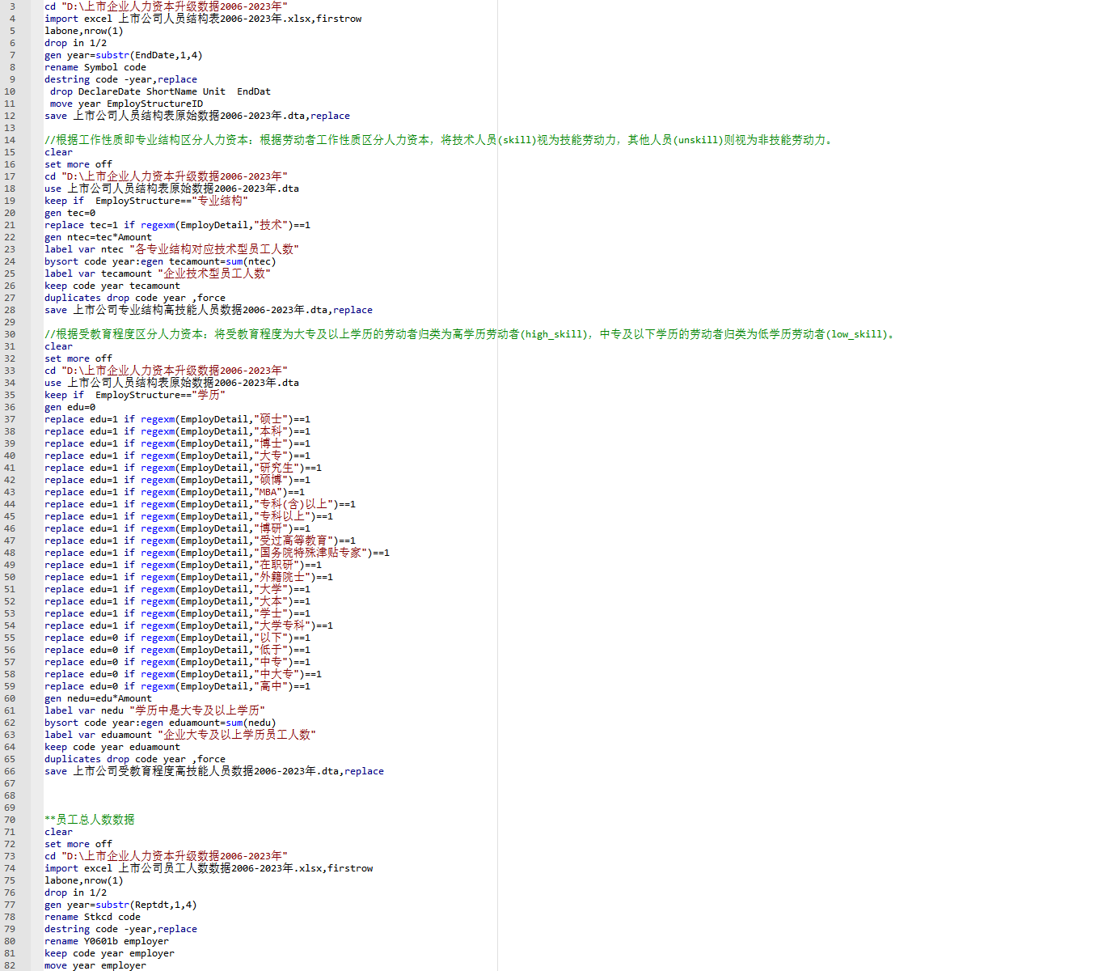Click the import excel 上市公司员工人数数据 line
The width and height of the screenshot is (1119, 971).
tap(209, 868)
